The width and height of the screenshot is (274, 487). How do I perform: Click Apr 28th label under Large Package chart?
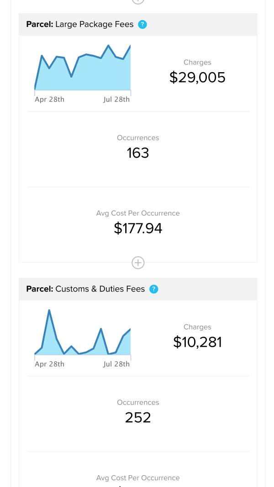(x=50, y=100)
